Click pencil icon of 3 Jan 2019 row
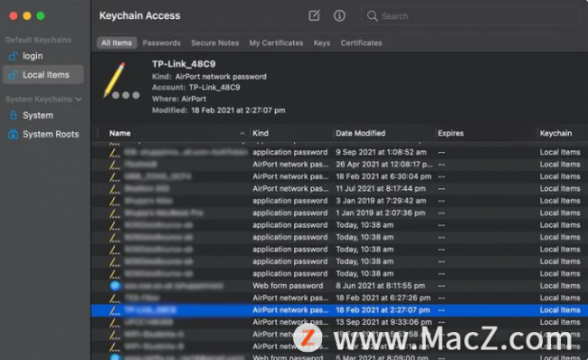Image resolution: width=588 pixels, height=360 pixels. click(114, 201)
